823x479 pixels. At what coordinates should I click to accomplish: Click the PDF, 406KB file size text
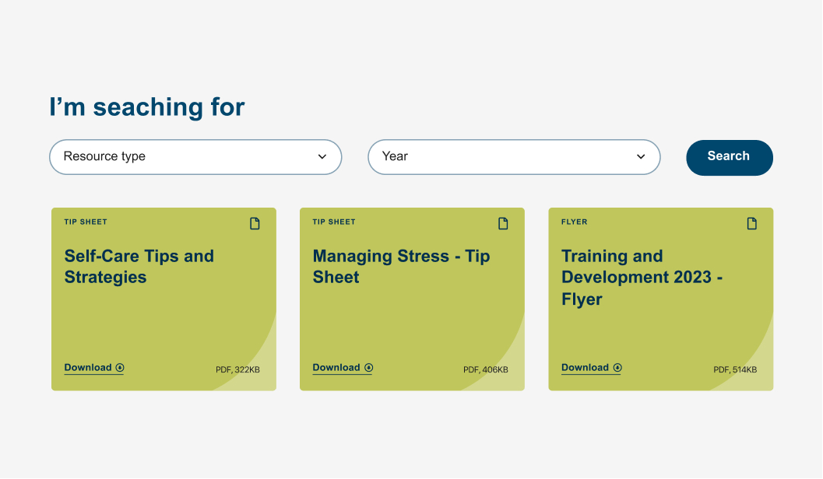(485, 370)
